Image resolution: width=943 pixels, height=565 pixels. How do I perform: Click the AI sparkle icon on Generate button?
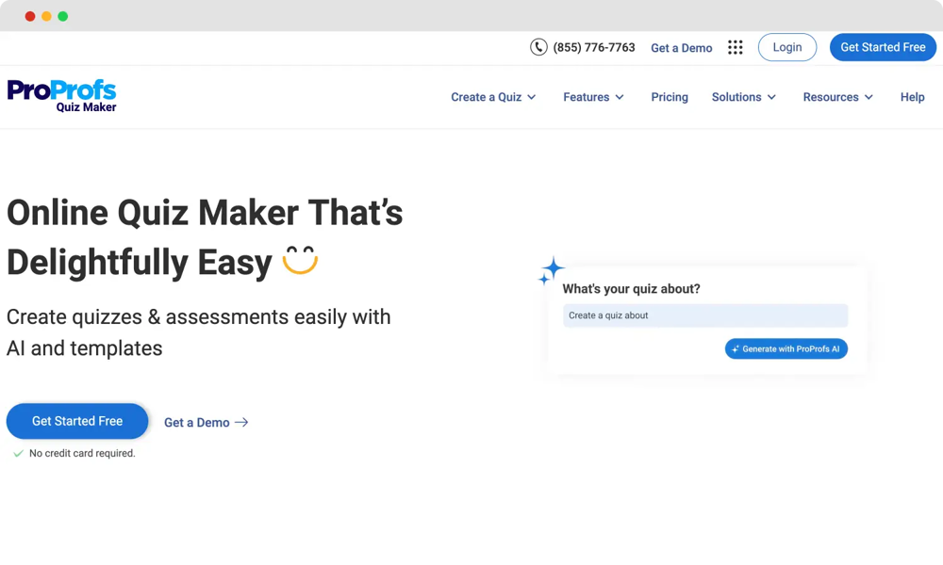(x=734, y=348)
